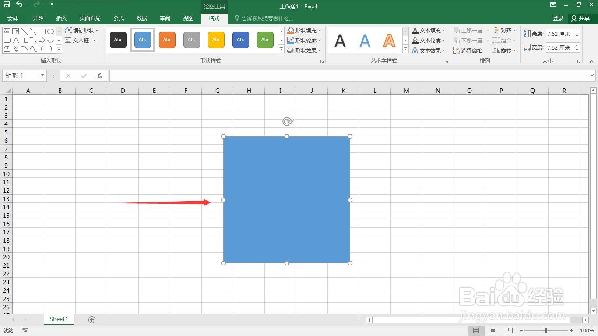Click the Share (共享) button

581,18
